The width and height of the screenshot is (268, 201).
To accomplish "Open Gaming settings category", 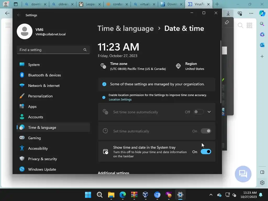I will (x=53, y=138).
